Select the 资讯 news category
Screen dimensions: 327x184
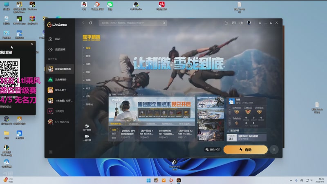click(114, 134)
